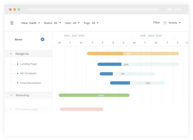Image resolution: width=193 pixels, height=140 pixels.
Task: Click the green window control dot
Action: tap(19, 9)
